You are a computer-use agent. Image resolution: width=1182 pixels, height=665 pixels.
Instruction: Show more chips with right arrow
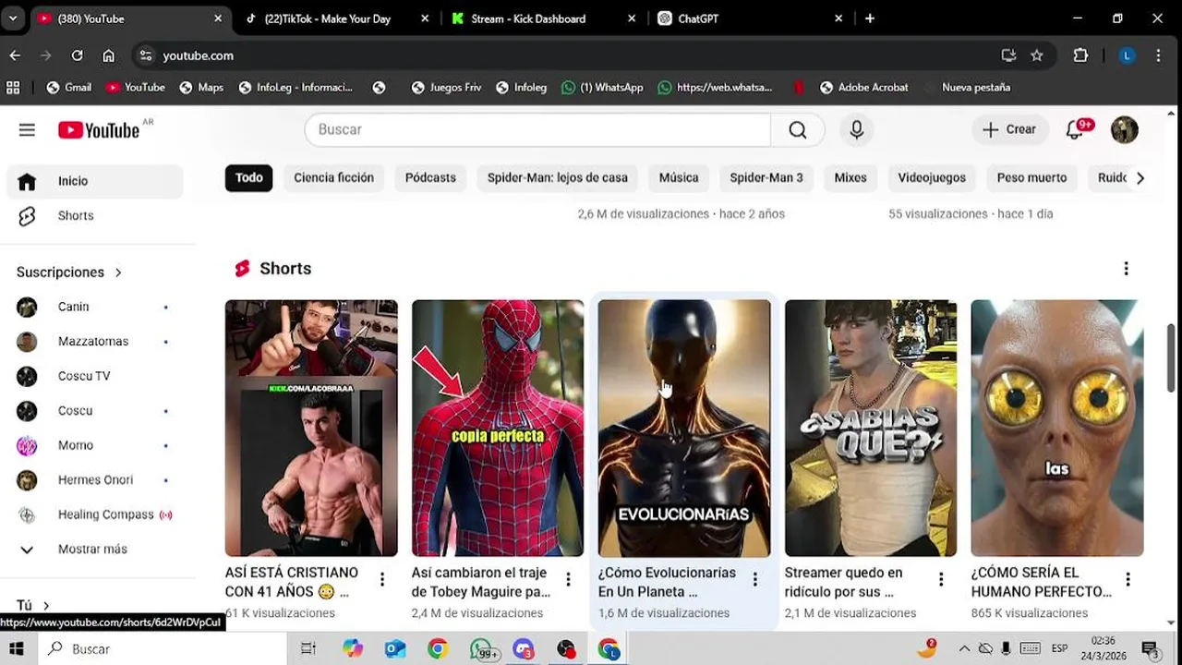pos(1140,178)
